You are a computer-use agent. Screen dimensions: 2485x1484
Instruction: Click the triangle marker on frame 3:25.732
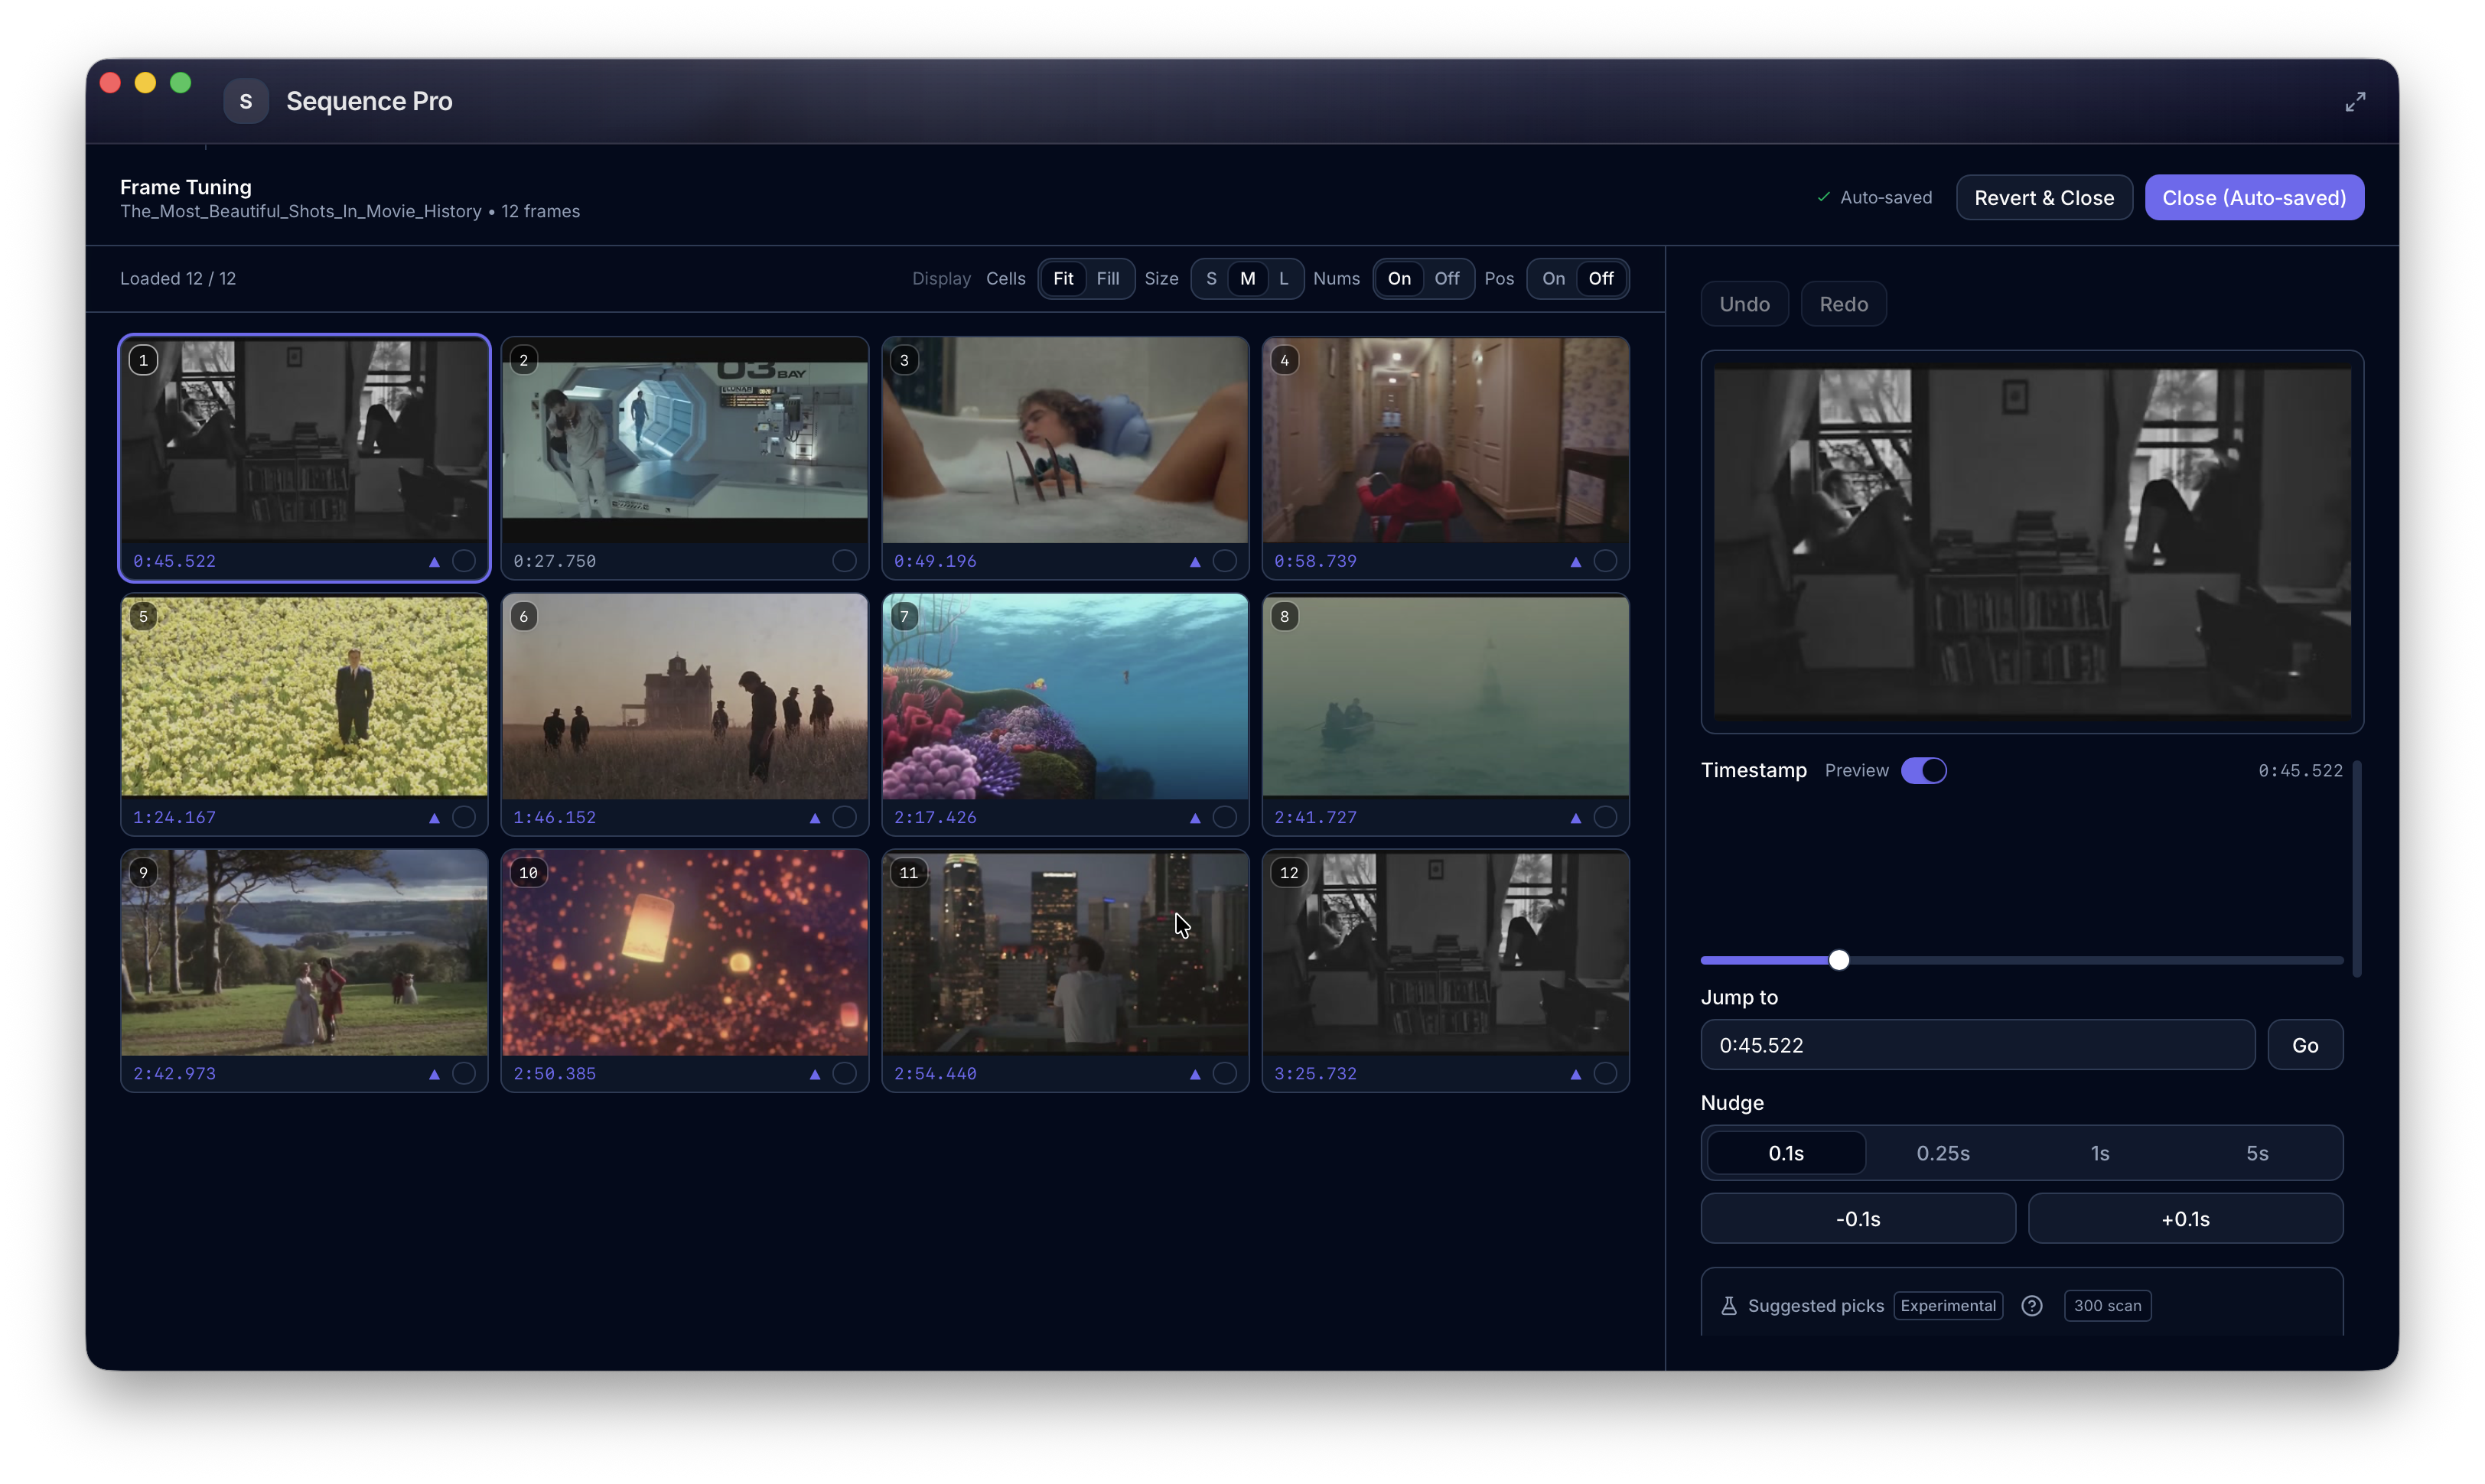coord(1576,1074)
